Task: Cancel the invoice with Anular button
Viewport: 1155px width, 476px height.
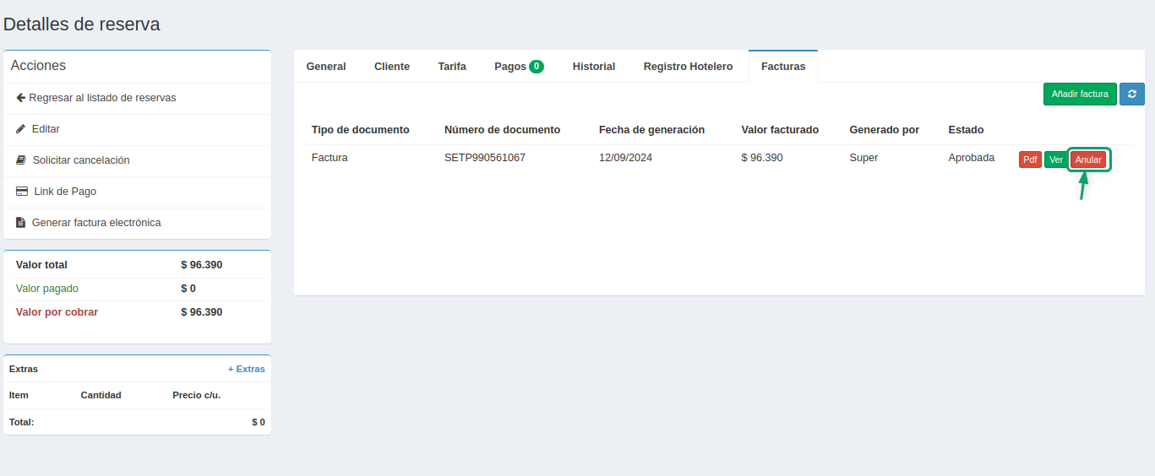Action: point(1088,160)
